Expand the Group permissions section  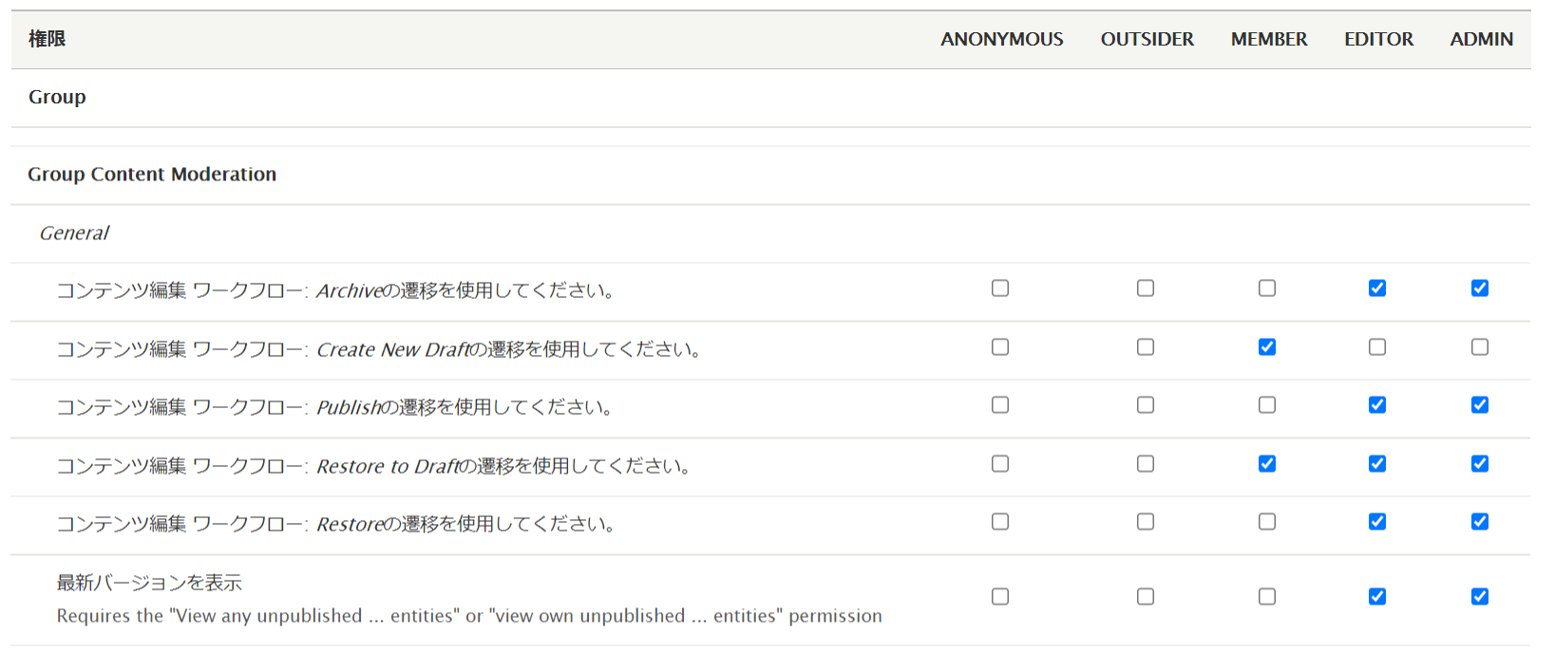coord(57,97)
